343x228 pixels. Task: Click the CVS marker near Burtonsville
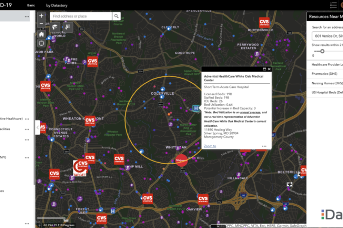click(264, 23)
